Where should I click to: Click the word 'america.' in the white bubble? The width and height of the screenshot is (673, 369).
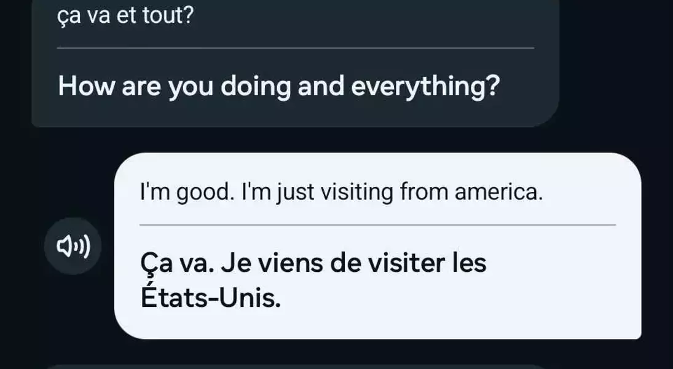[498, 192]
